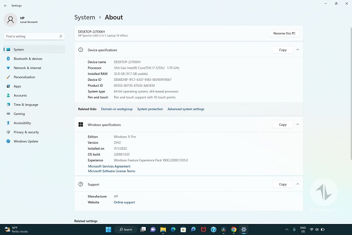Image resolution: width=352 pixels, height=235 pixels.
Task: Open the help question mark app in taskbar
Action: pos(214,229)
